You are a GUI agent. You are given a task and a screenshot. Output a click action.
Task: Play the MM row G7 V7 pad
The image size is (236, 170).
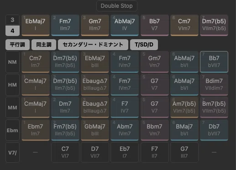click(x=154, y=108)
